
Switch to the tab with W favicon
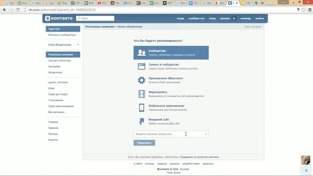pos(167,3)
